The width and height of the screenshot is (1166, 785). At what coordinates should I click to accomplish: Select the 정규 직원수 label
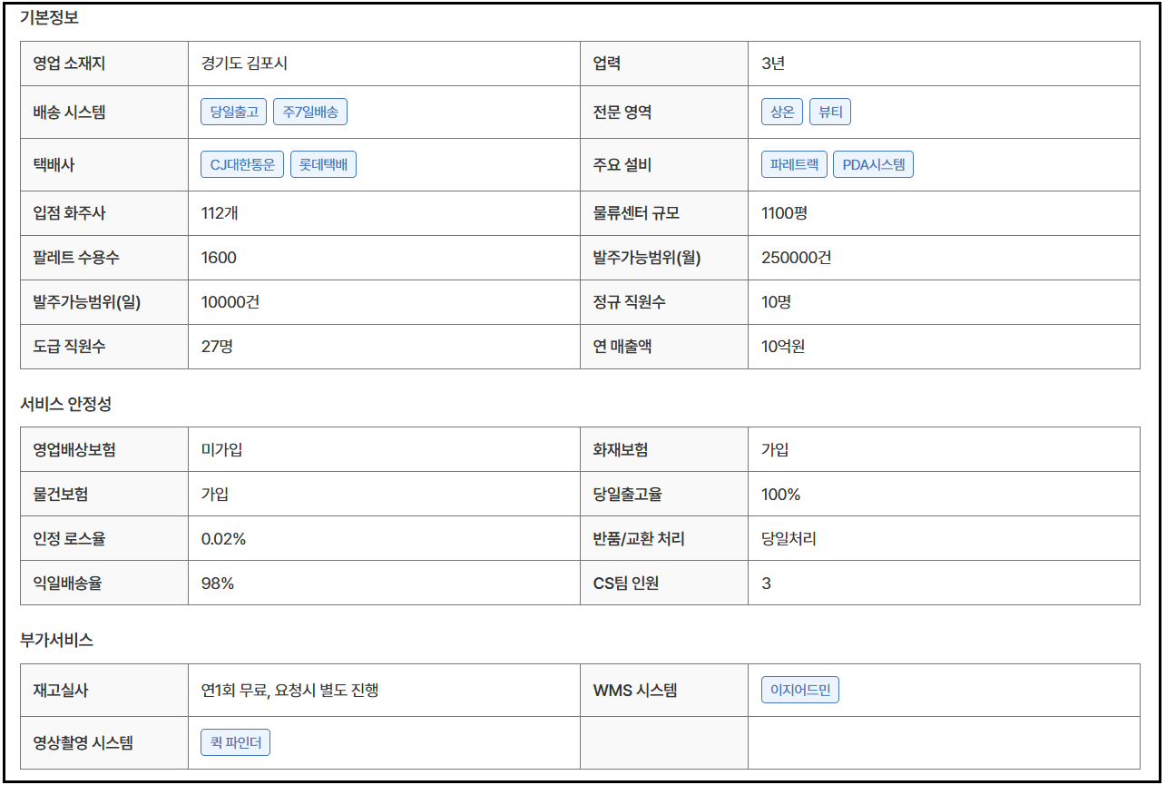(629, 302)
